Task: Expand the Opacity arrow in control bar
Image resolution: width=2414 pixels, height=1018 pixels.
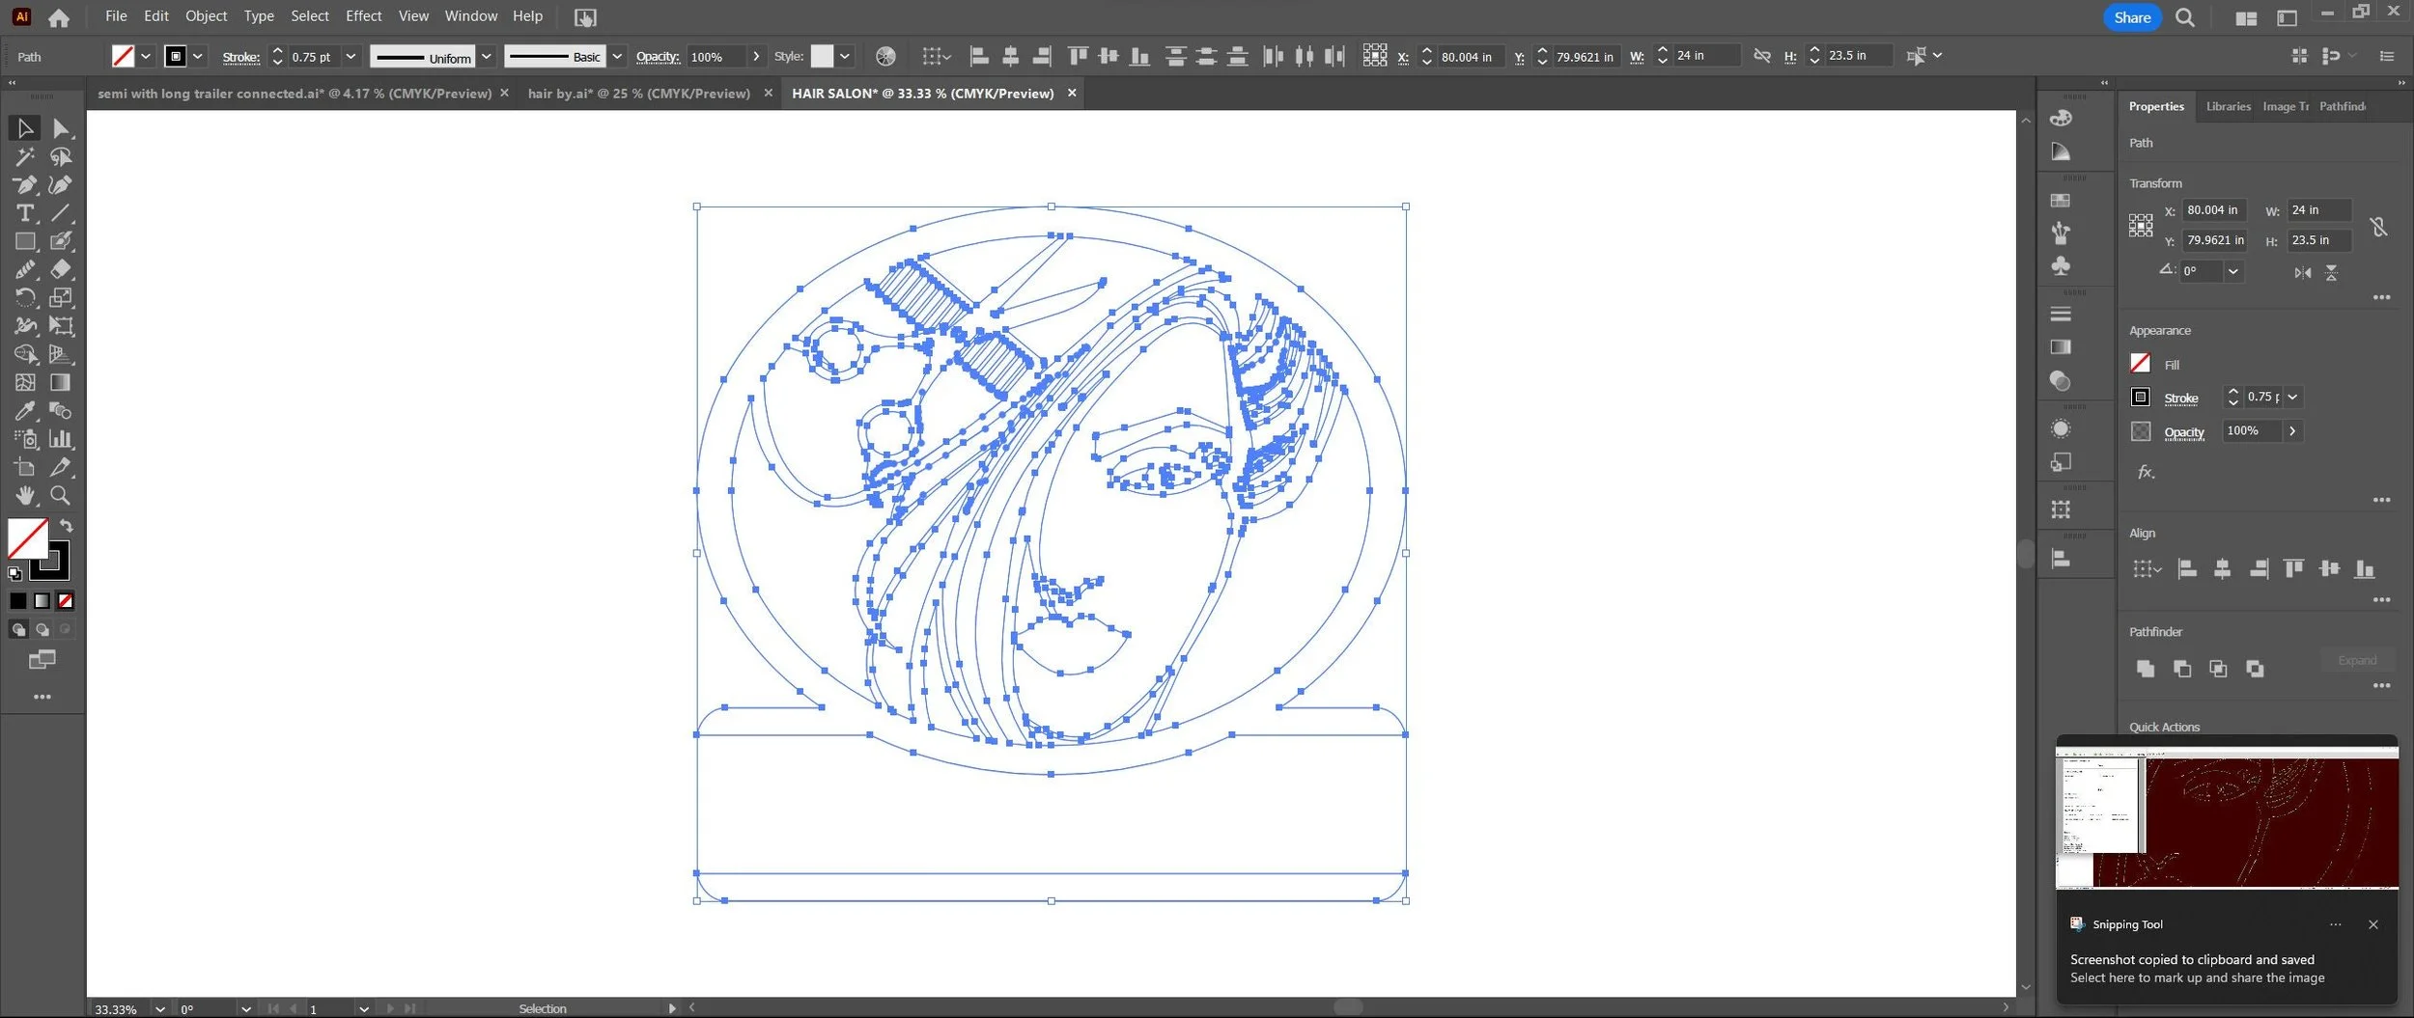Action: (756, 56)
